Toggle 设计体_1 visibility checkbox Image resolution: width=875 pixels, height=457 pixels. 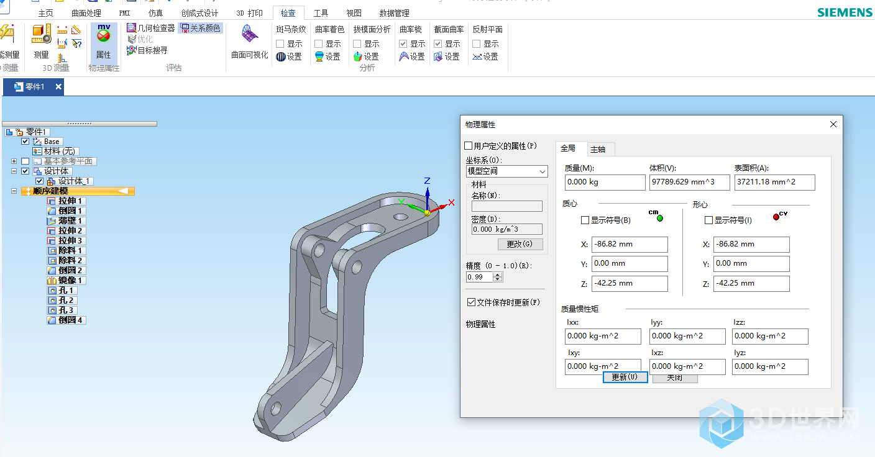(x=40, y=181)
